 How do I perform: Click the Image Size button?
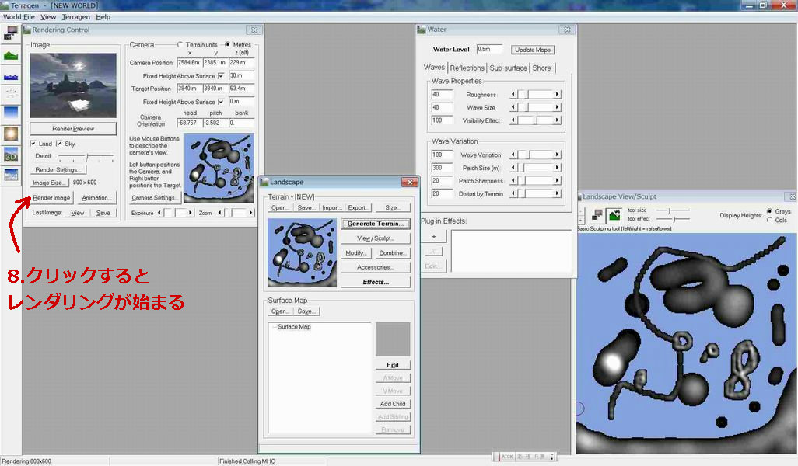(49, 183)
